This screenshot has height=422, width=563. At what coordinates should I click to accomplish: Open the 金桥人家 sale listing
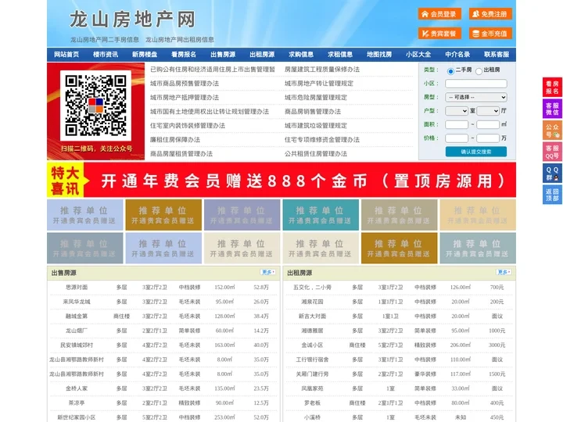(x=77, y=388)
